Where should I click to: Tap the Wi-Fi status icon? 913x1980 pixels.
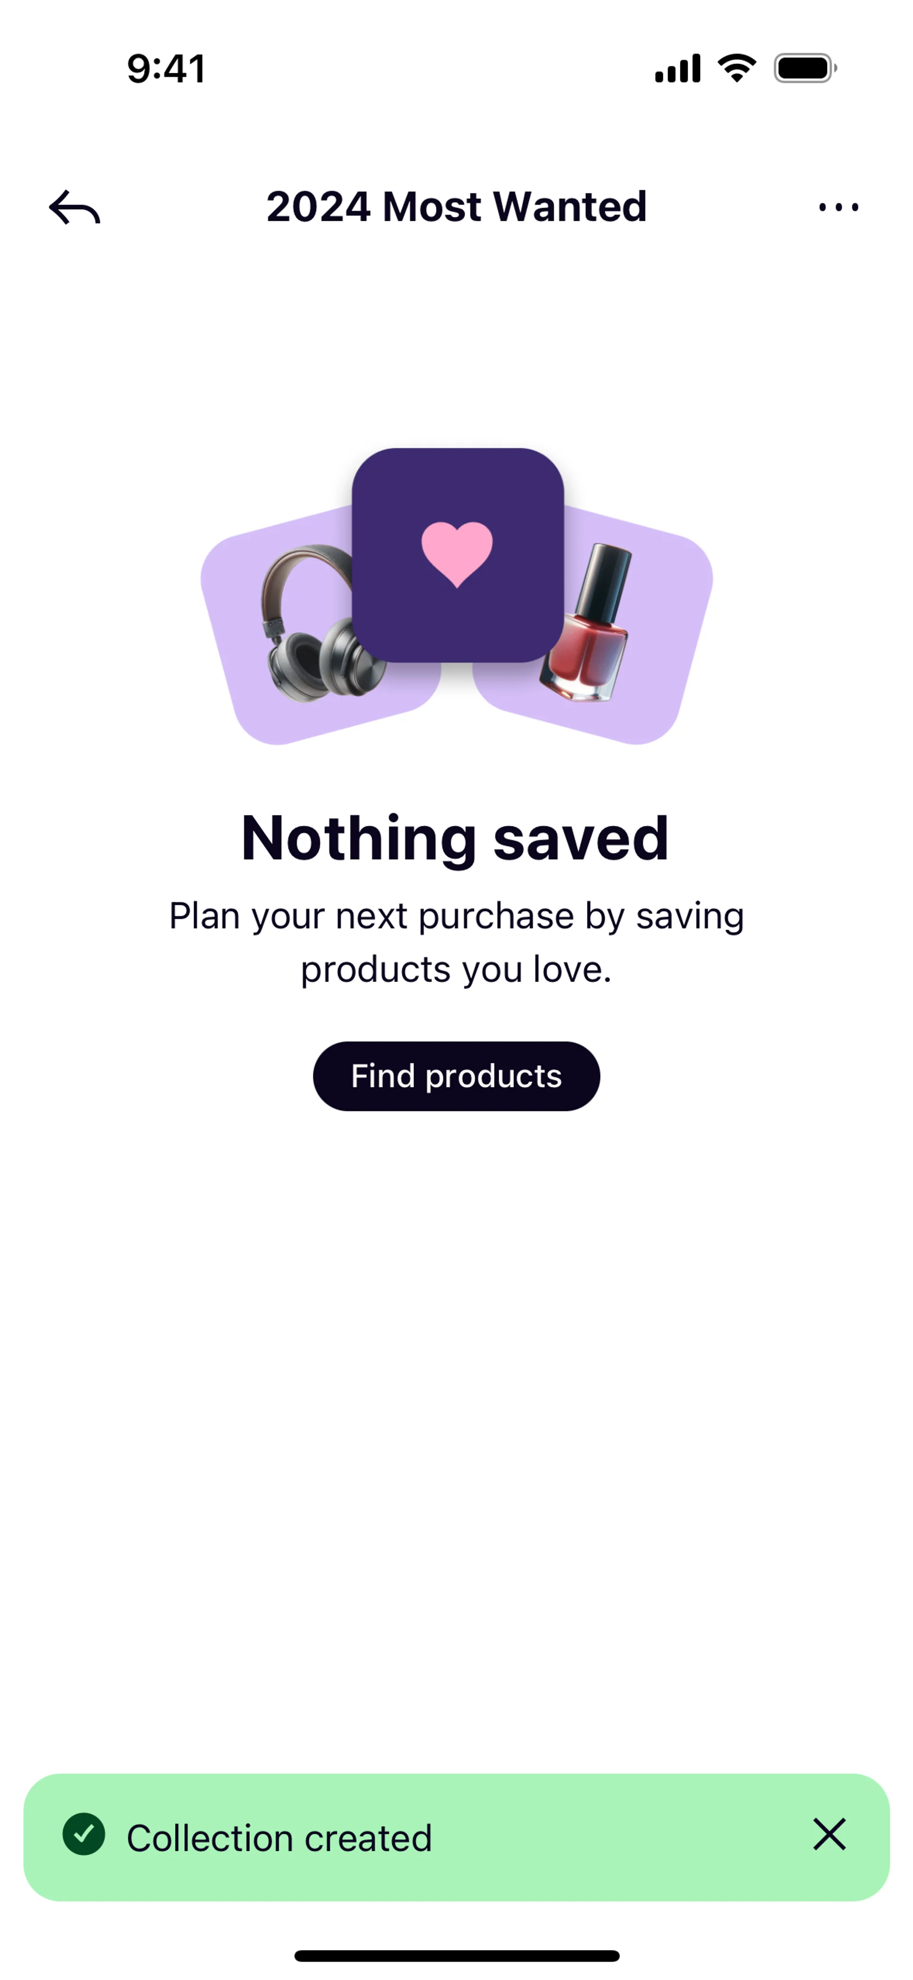pos(737,69)
